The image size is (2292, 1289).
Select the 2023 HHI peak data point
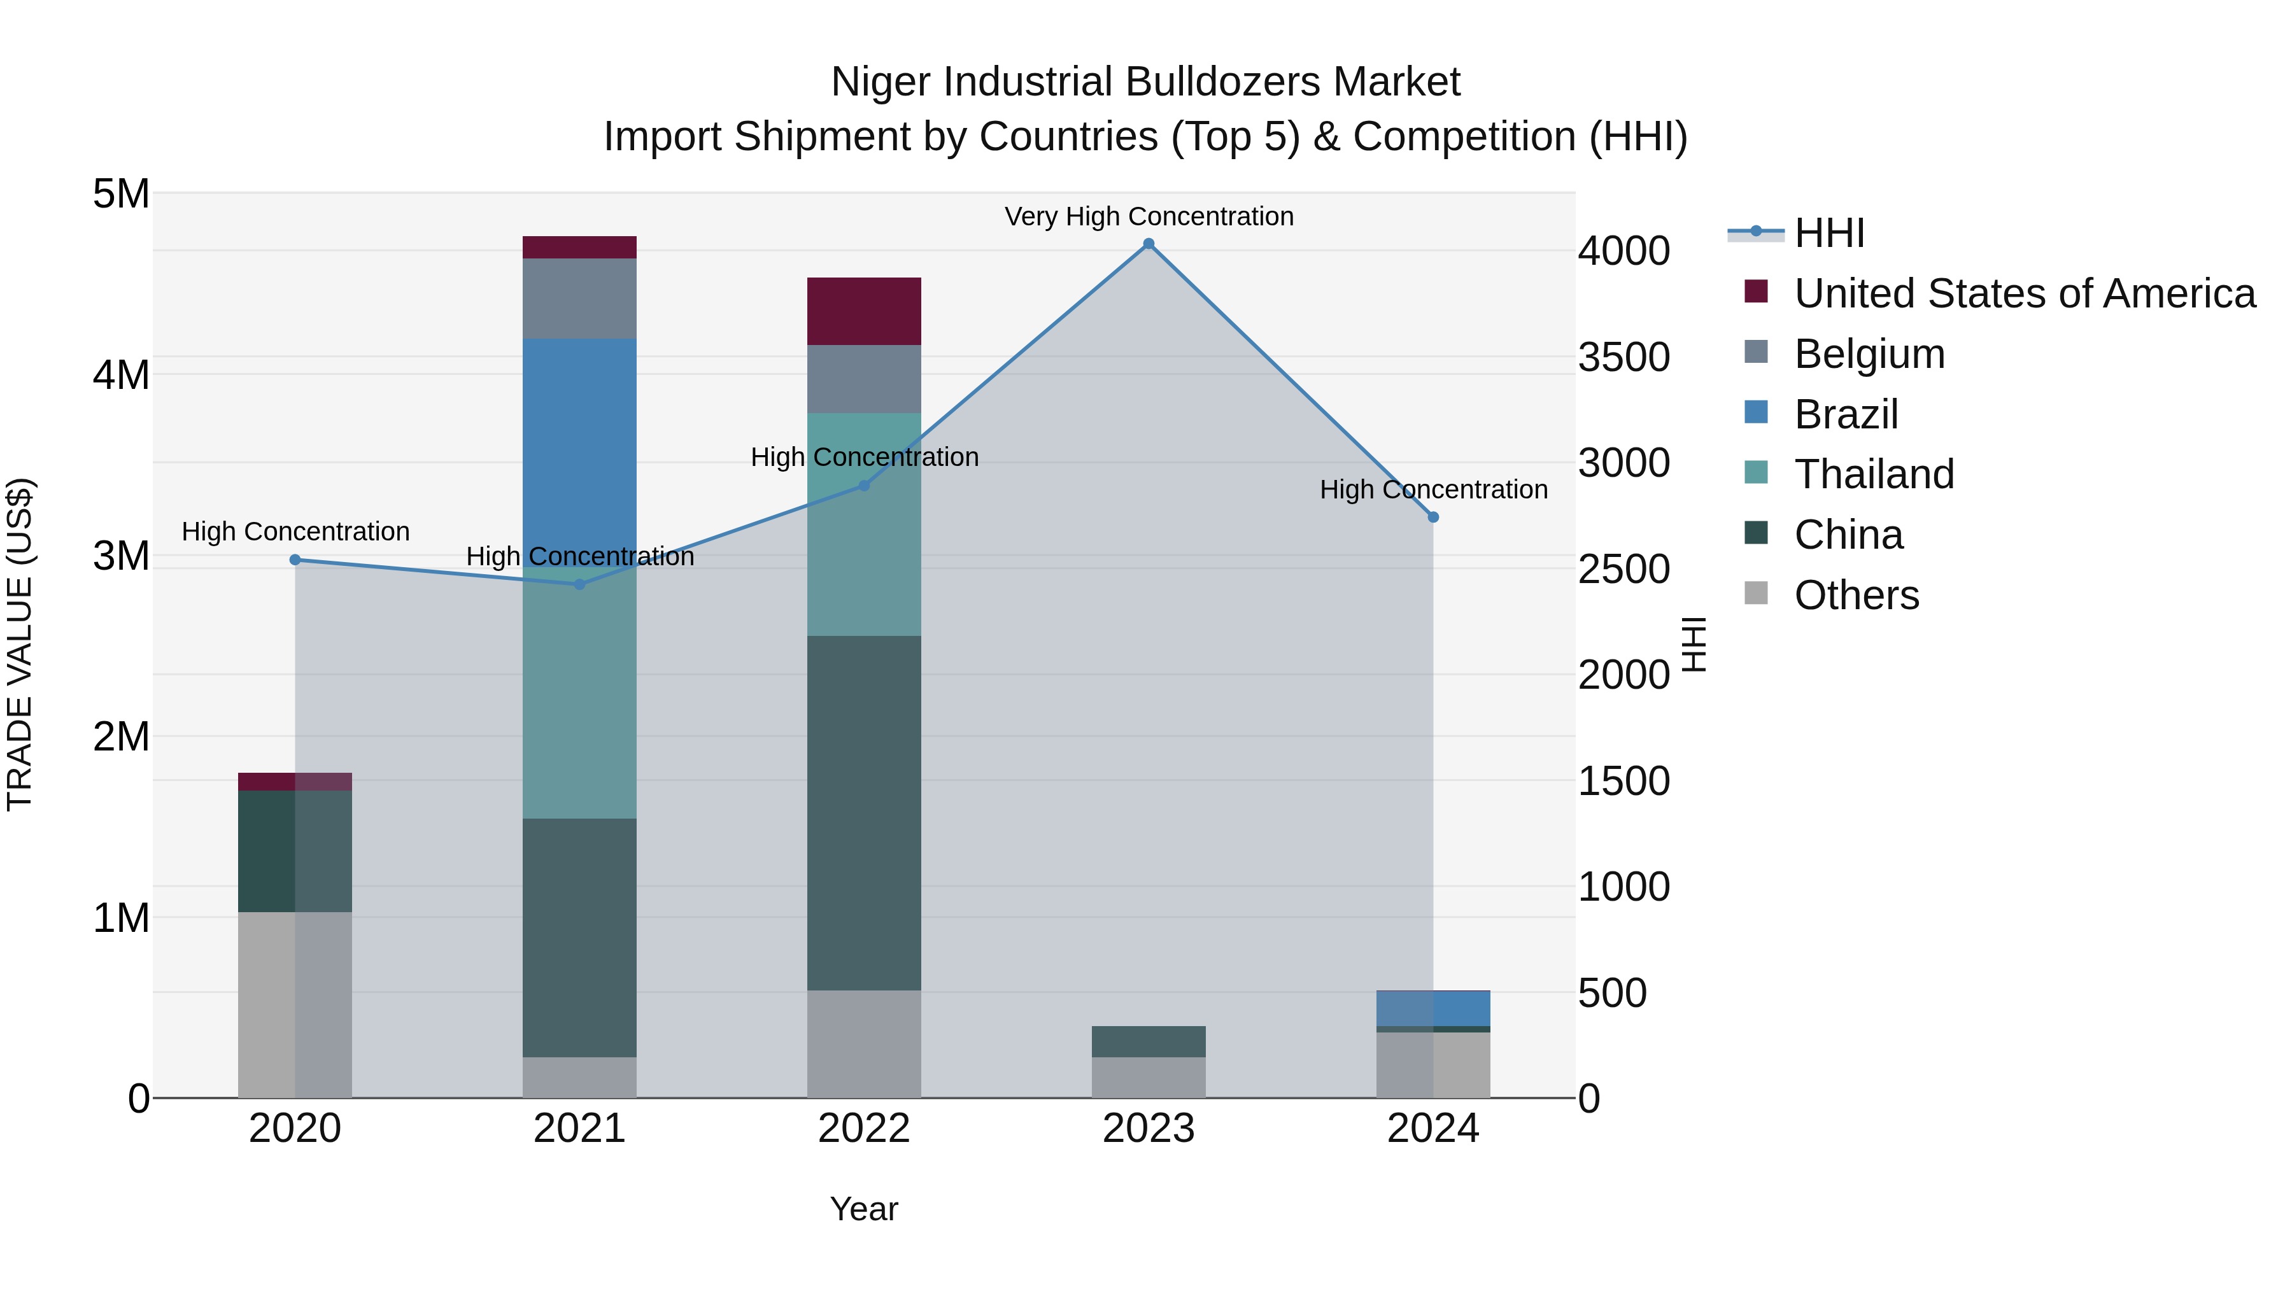pyautogui.click(x=1149, y=244)
